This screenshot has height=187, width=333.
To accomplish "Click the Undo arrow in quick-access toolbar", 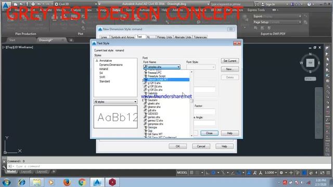I will click(x=39, y=4).
